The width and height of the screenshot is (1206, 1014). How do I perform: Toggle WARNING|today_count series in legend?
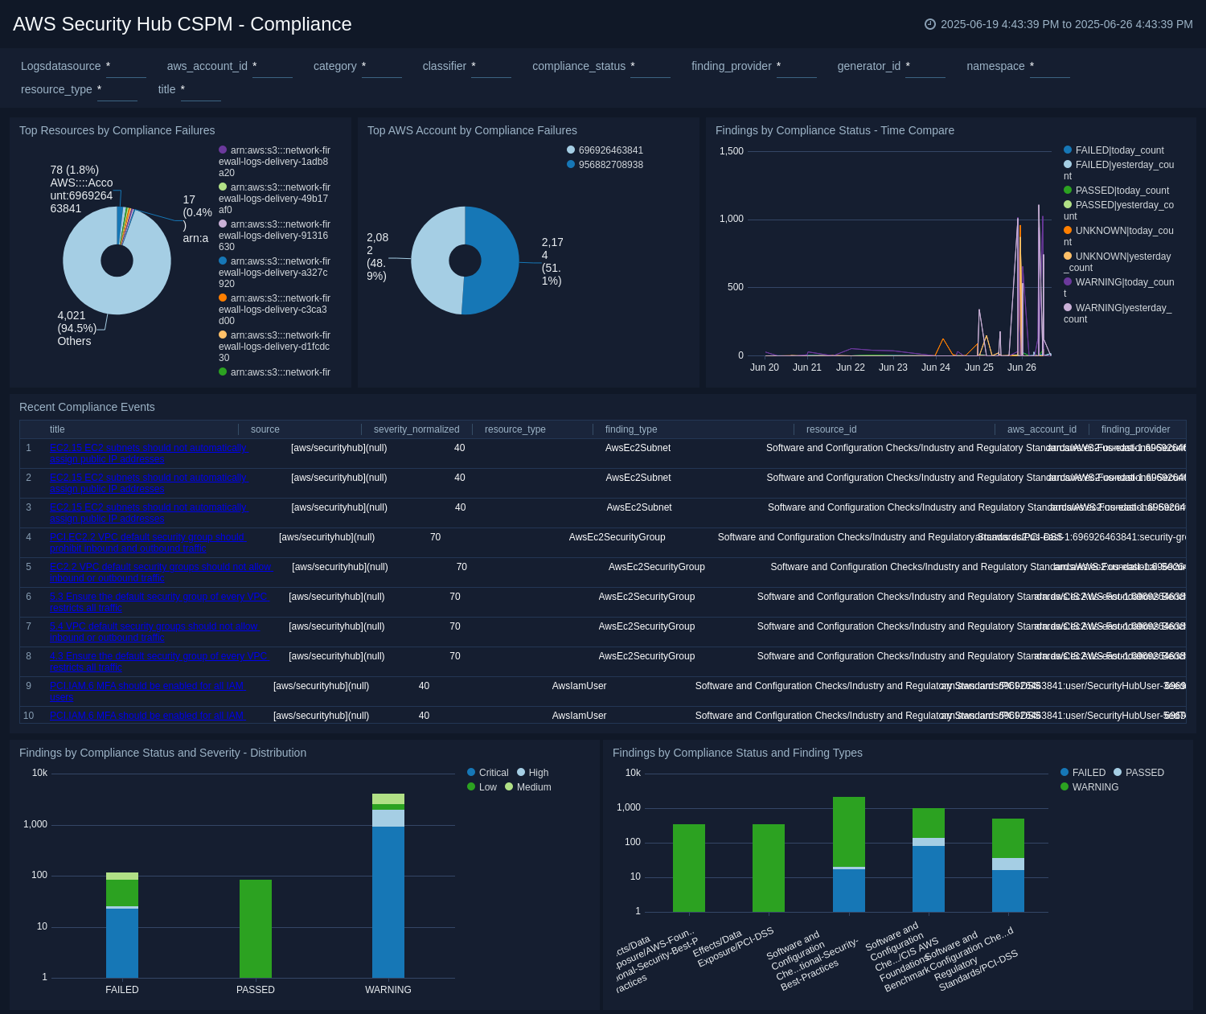pos(1119,288)
